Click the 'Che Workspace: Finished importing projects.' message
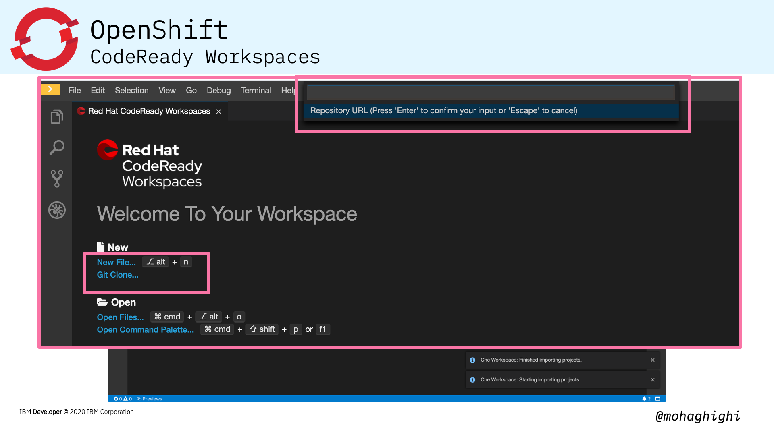Image resolution: width=774 pixels, height=435 pixels. (x=531, y=360)
